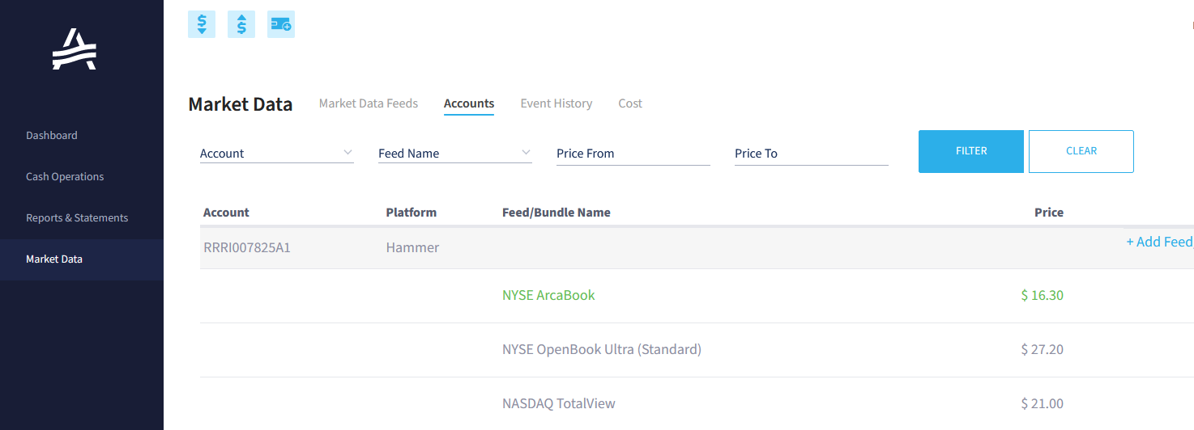
Task: Select NYSE OpenBook Ultra (Standard) feed
Action: (602, 349)
